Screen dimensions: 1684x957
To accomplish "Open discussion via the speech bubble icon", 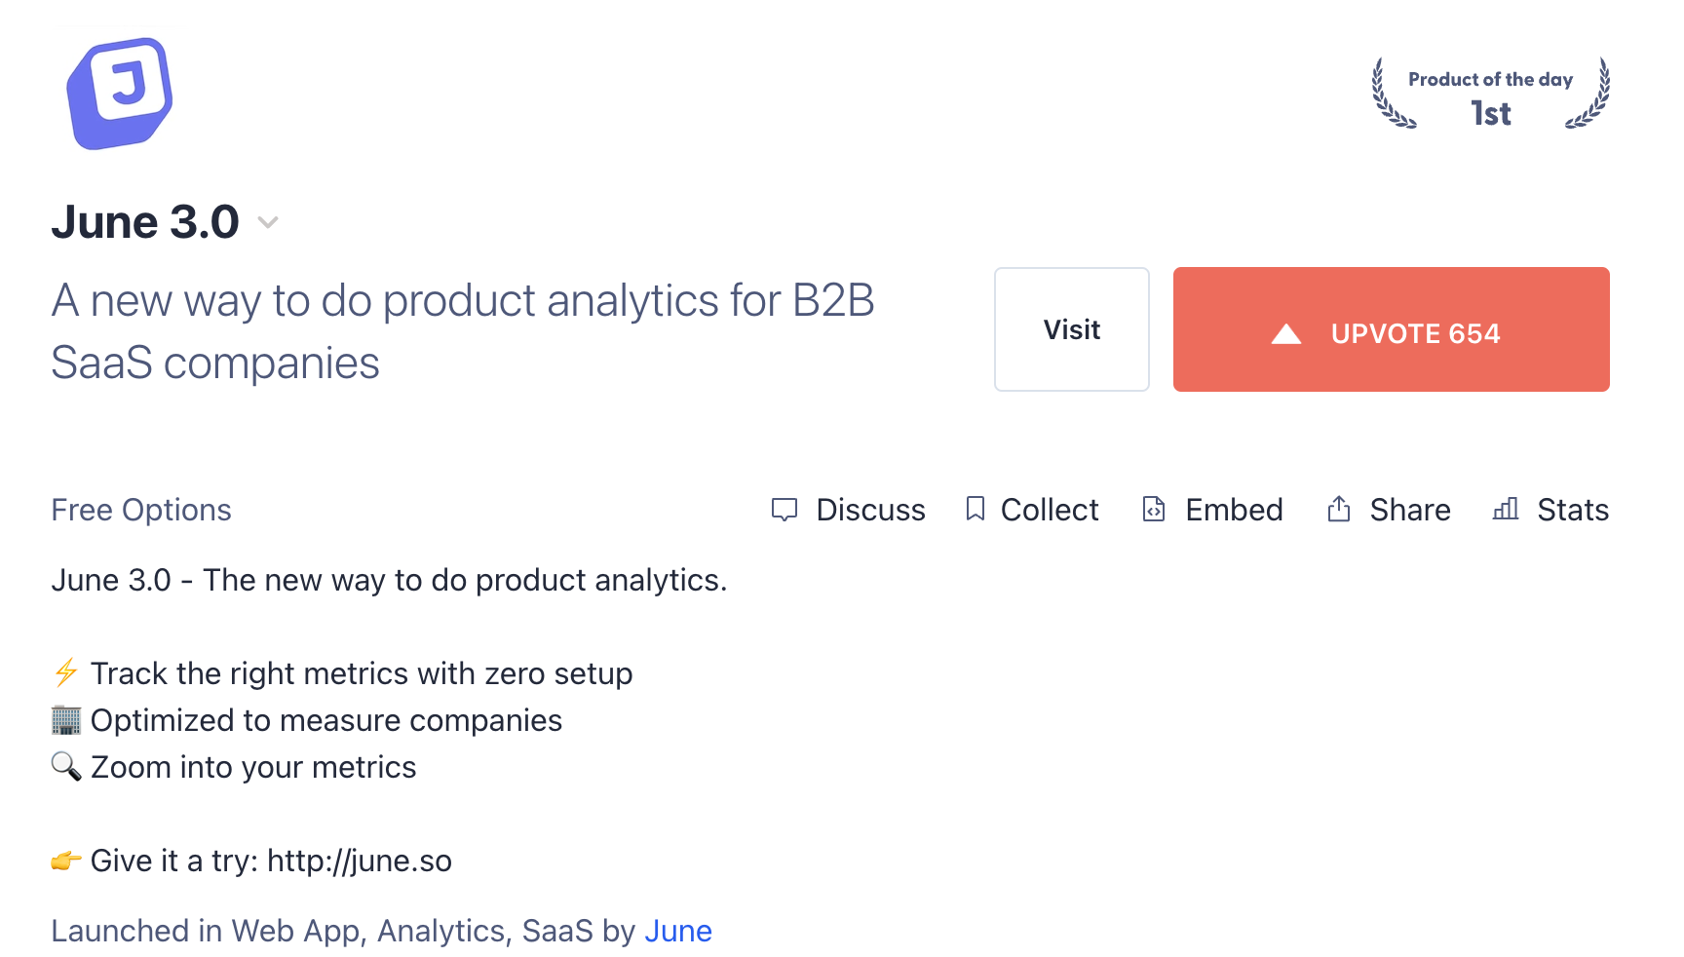I will pyautogui.click(x=785, y=510).
